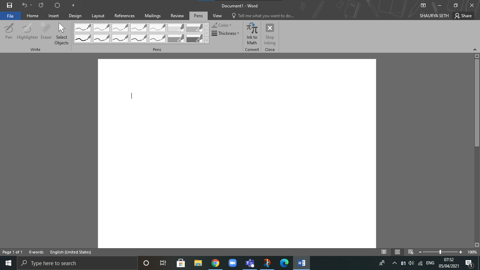This screenshot has width=480, height=270.
Task: Click the Stop Inking button
Action: [x=270, y=34]
